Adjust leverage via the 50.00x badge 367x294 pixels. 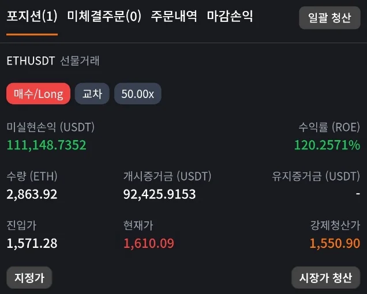point(137,94)
